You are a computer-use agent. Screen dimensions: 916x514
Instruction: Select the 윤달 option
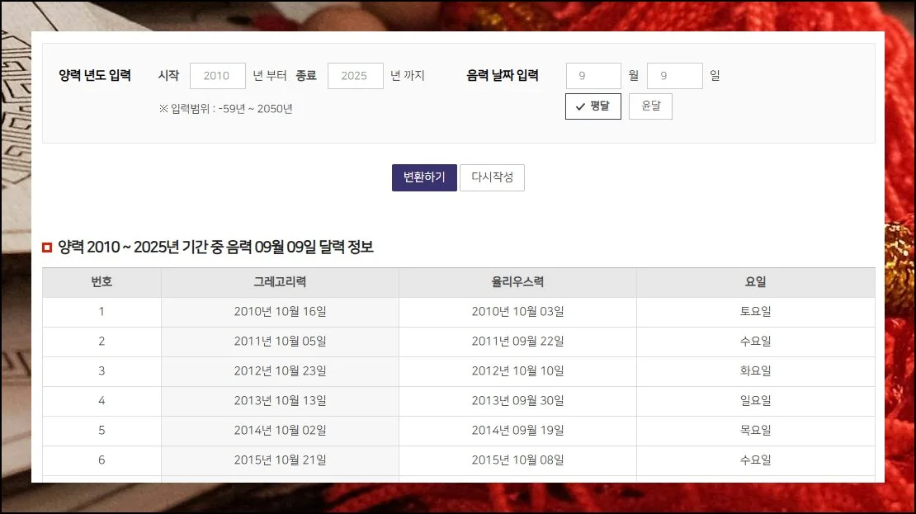click(650, 106)
